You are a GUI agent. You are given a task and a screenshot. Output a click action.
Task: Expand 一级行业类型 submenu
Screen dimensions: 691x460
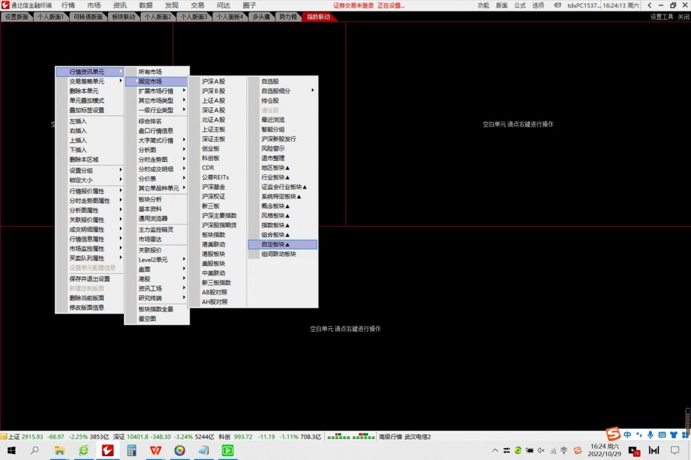(157, 110)
